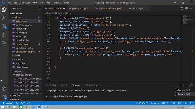The width and height of the screenshot is (195, 109).
Task: Click the master branch status indicator
Action: 8,103
